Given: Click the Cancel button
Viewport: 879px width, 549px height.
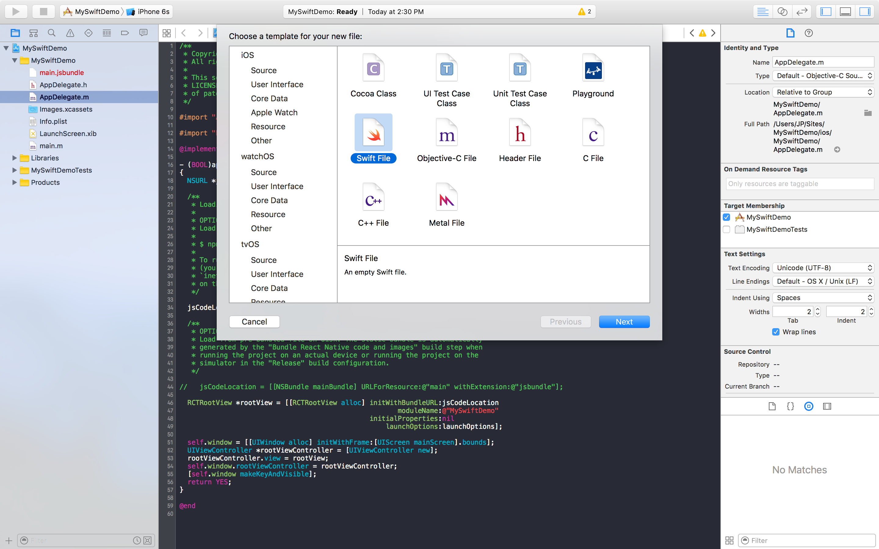Looking at the screenshot, I should [254, 322].
